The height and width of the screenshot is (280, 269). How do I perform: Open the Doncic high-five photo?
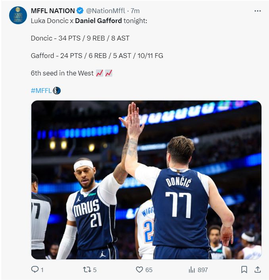pyautogui.click(x=146, y=180)
